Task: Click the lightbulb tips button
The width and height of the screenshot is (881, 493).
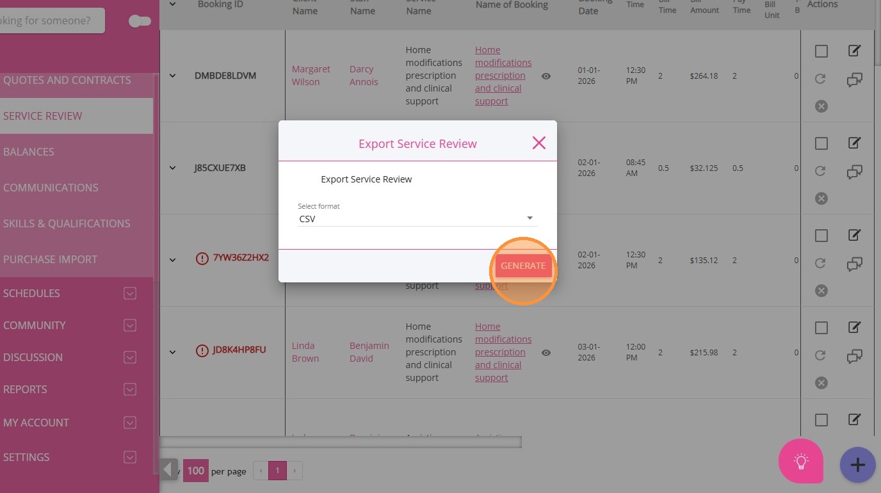Action: coord(800,461)
